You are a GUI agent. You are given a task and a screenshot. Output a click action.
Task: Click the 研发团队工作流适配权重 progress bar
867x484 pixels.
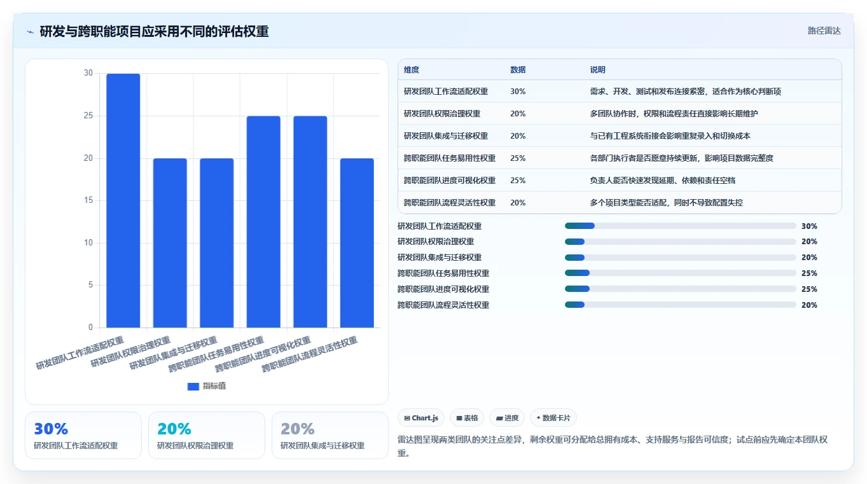point(681,226)
